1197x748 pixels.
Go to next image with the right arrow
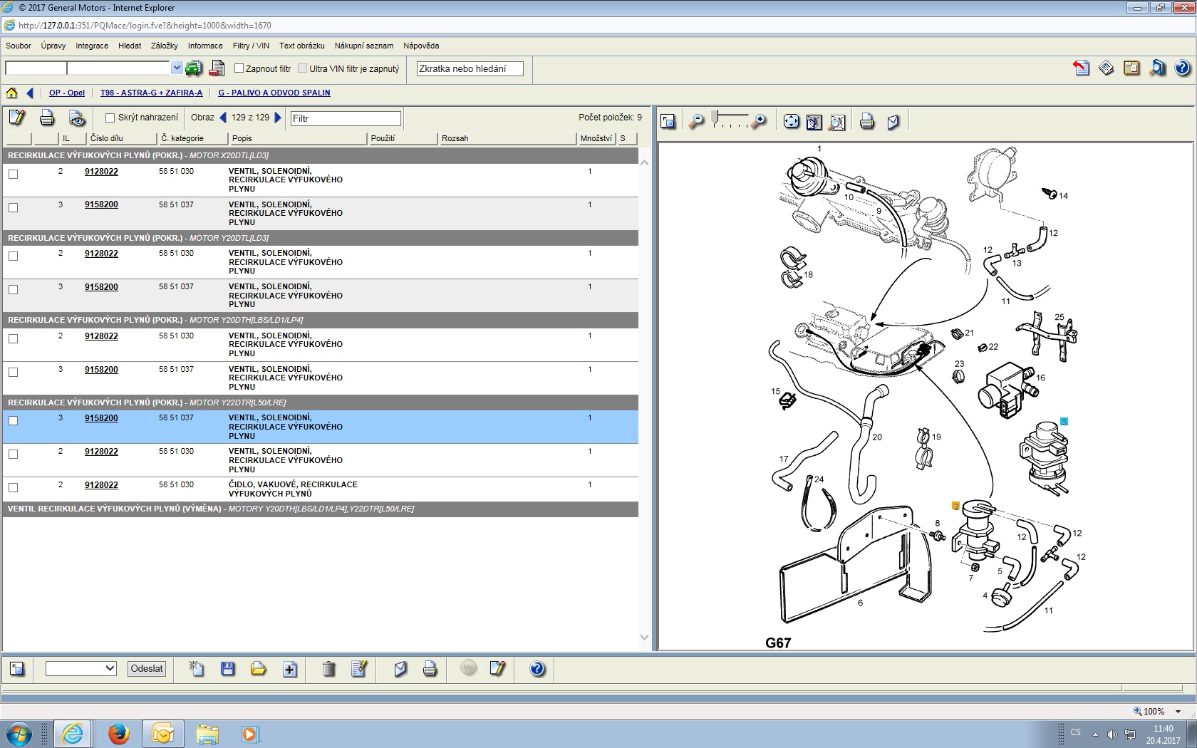click(279, 118)
